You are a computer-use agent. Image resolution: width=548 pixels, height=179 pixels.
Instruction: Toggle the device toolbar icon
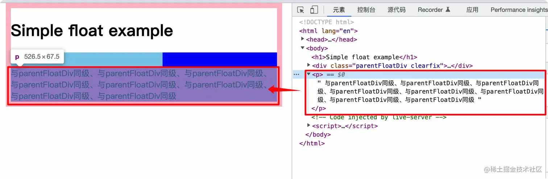point(314,10)
